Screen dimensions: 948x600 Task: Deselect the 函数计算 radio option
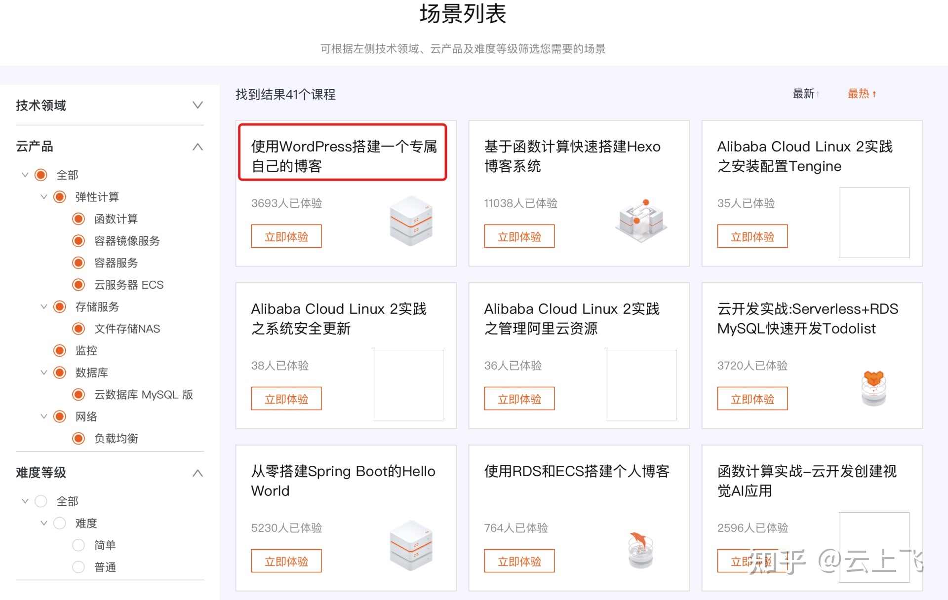79,219
